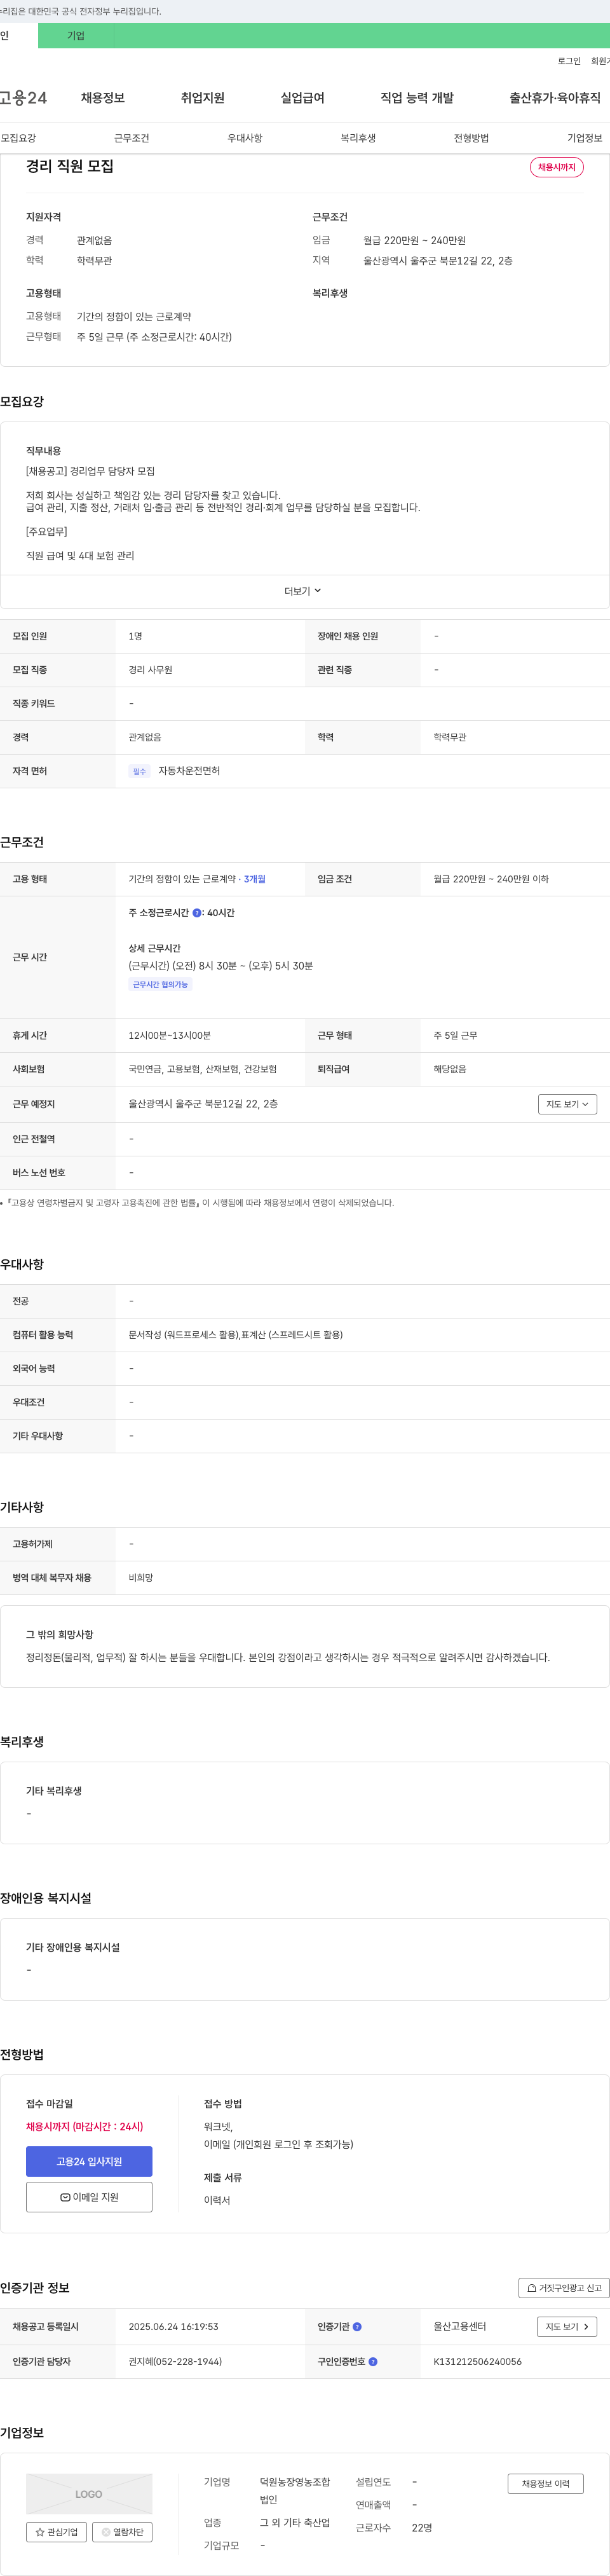Open the 실업급여 menu
This screenshot has height=2576, width=610.
pyautogui.click(x=303, y=98)
